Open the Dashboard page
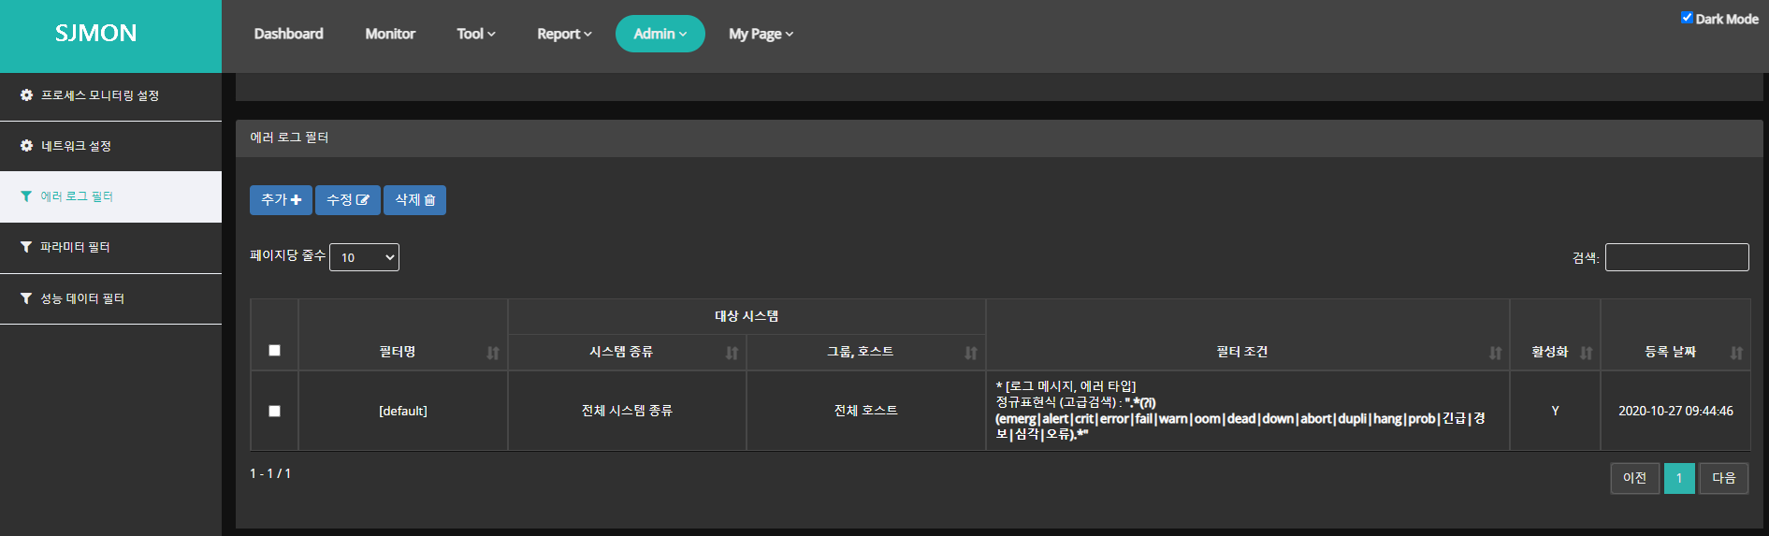 (x=288, y=34)
